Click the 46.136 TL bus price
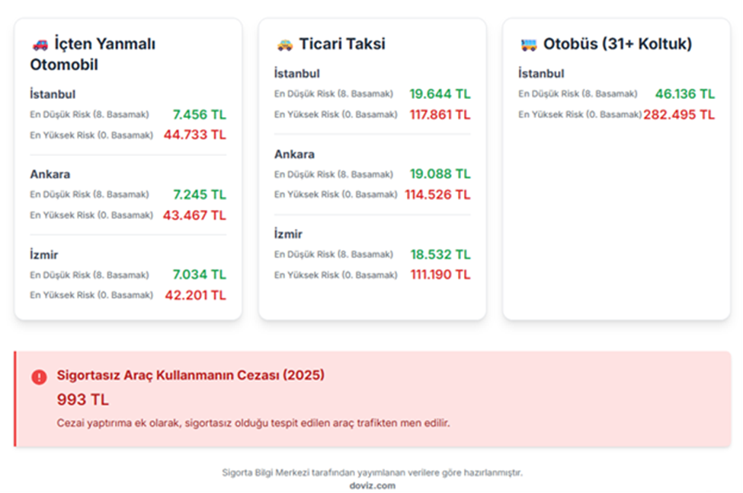 click(x=684, y=94)
